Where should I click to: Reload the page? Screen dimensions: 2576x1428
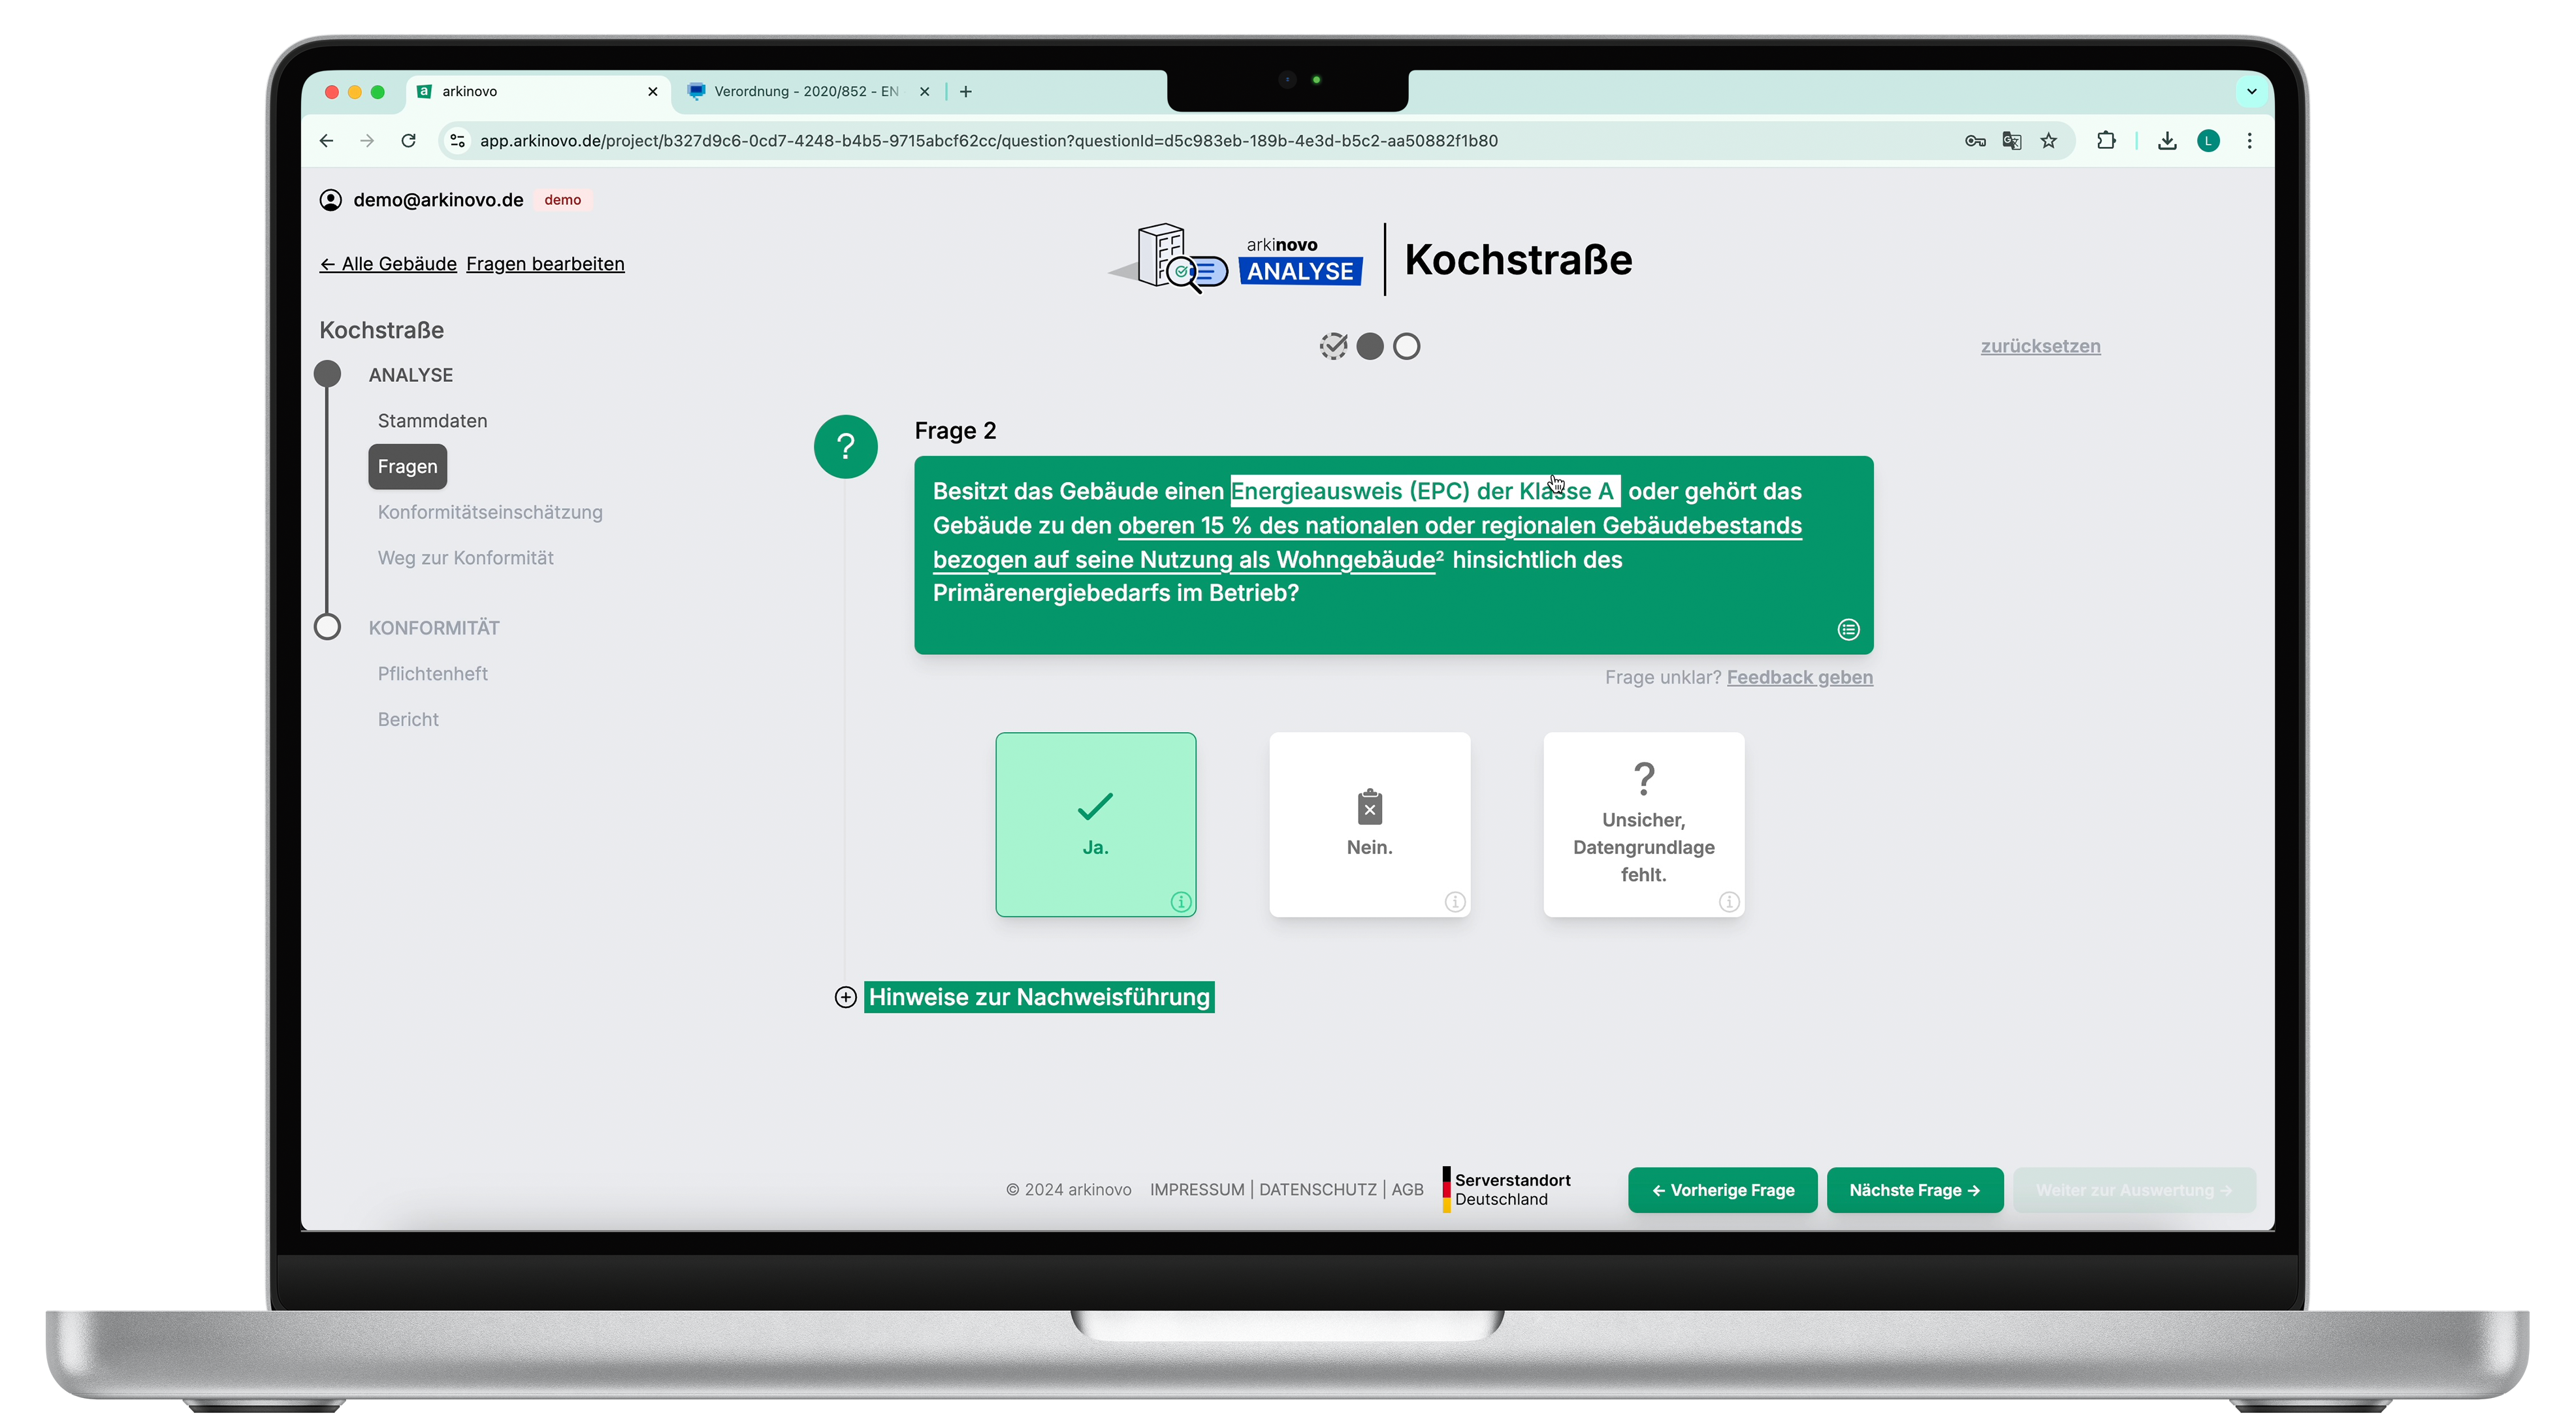[408, 141]
